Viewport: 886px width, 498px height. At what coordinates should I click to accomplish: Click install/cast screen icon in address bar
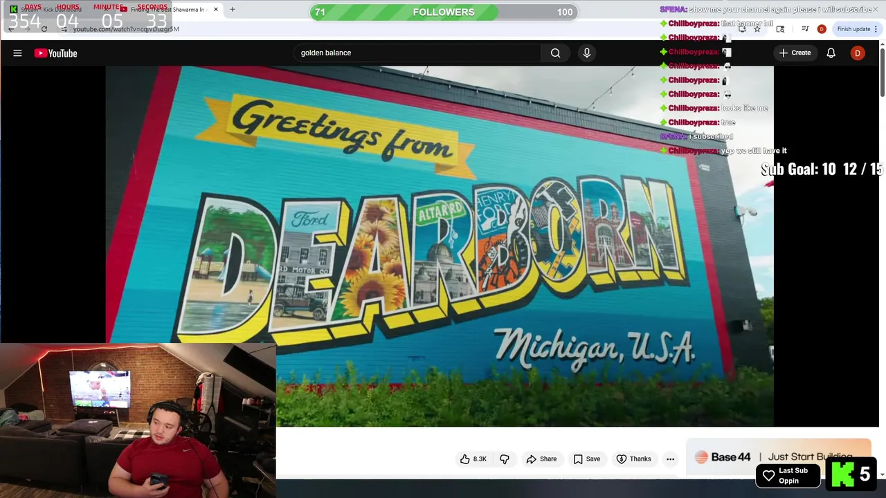742,29
